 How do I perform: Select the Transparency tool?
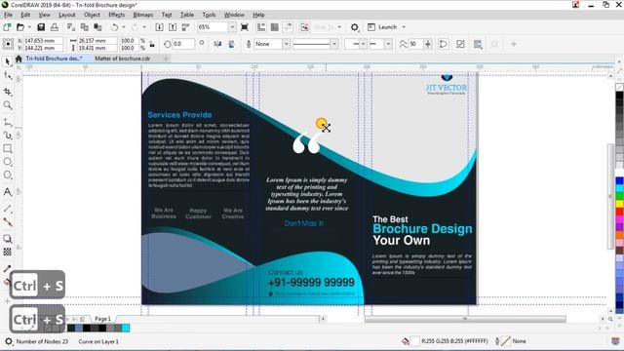(7, 252)
